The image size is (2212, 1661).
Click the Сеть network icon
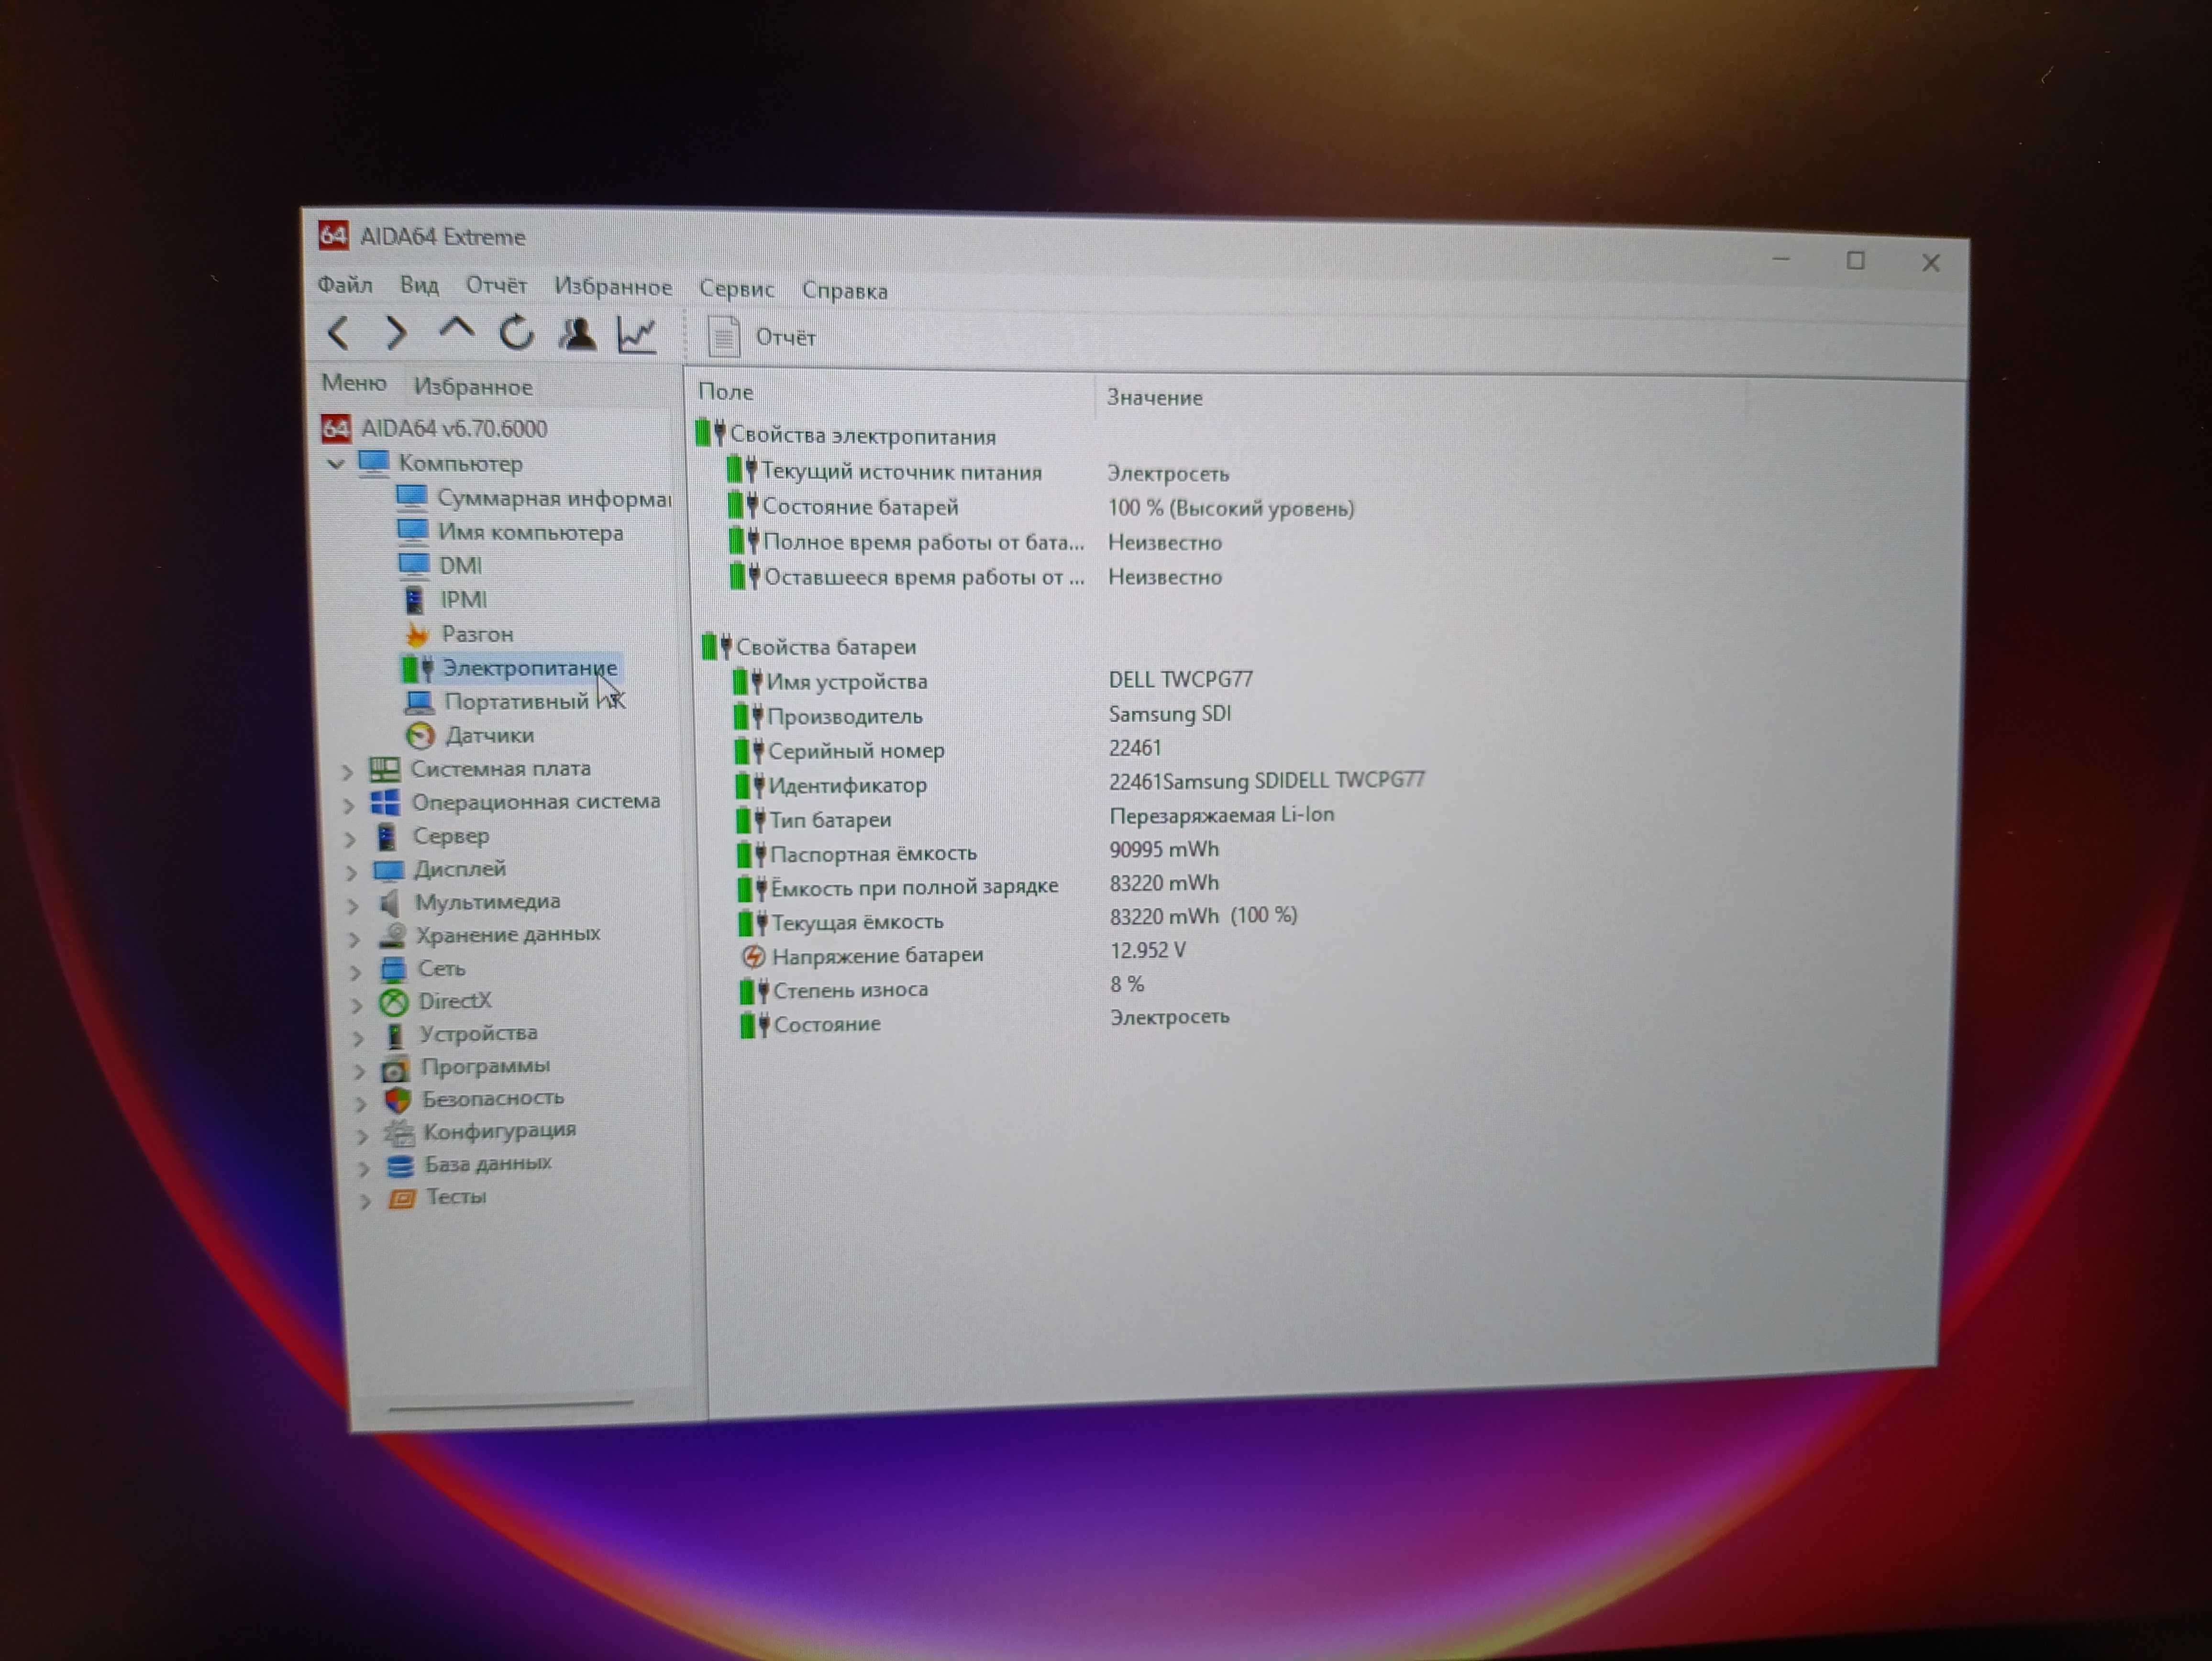(393, 969)
